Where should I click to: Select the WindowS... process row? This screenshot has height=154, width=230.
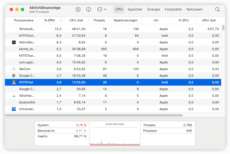[x=113, y=29]
